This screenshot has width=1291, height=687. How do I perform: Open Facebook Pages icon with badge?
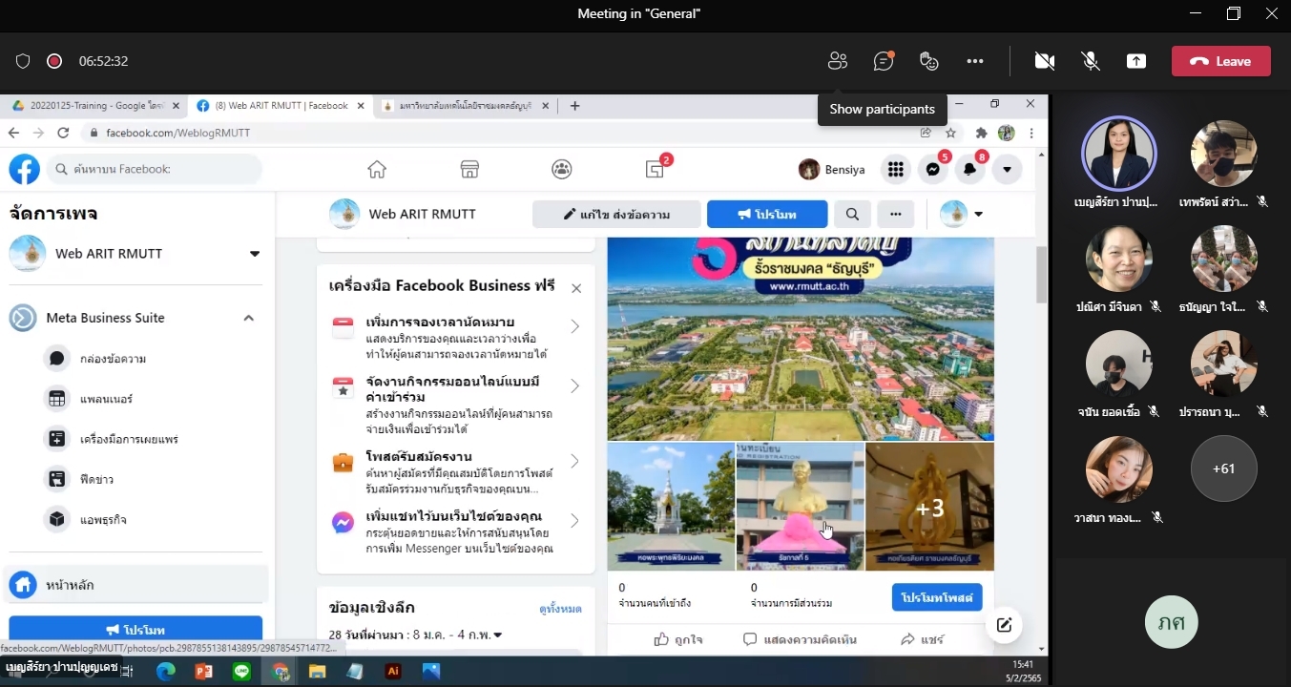point(656,169)
